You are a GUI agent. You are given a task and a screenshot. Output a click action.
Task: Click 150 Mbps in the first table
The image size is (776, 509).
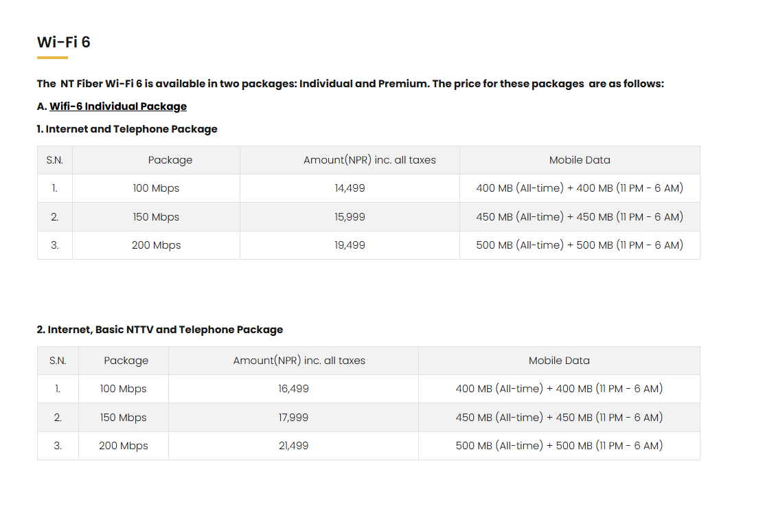tap(156, 217)
